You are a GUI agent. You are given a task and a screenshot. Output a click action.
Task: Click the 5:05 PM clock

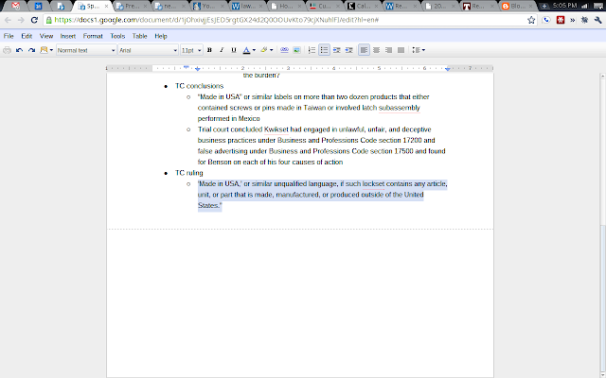(x=564, y=6)
